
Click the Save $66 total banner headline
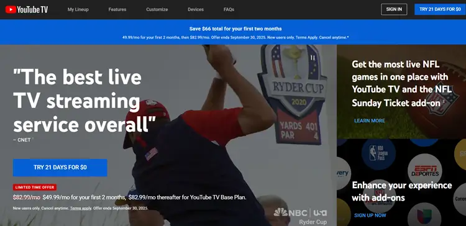click(x=235, y=29)
